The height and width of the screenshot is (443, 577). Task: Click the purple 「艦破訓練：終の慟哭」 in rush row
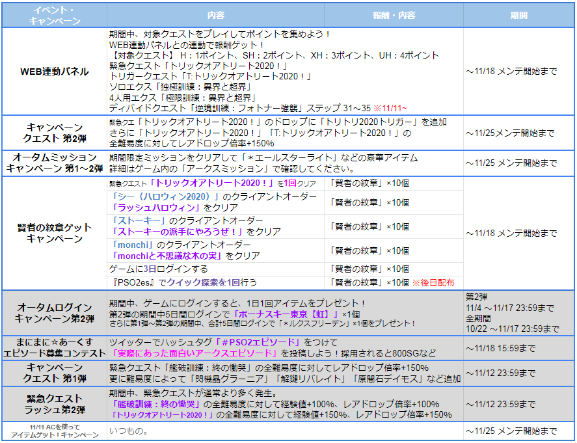[156, 405]
